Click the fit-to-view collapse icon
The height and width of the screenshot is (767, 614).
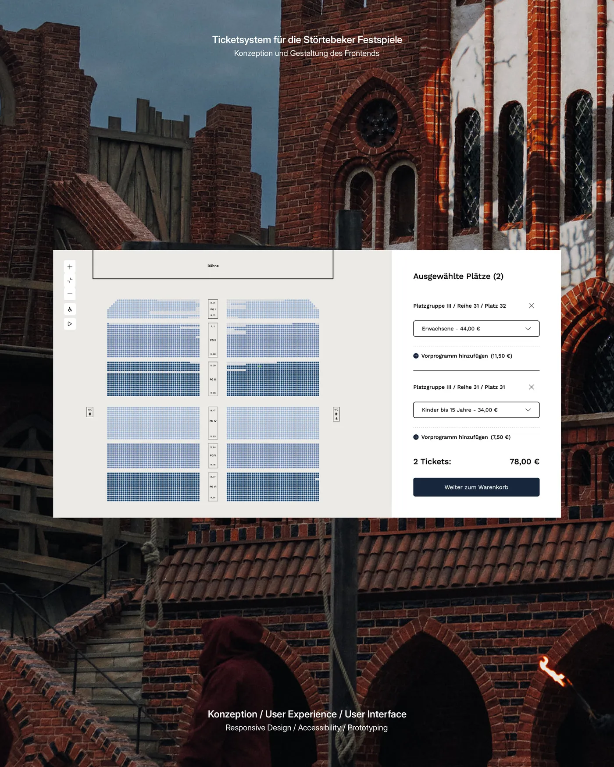[x=70, y=280]
